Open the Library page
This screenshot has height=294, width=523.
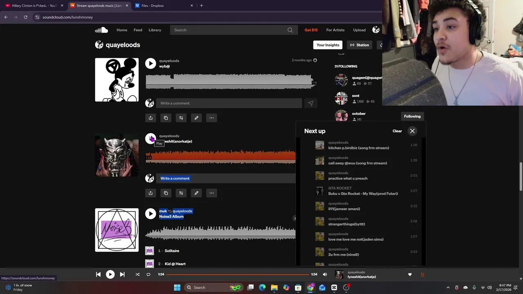[155, 30]
